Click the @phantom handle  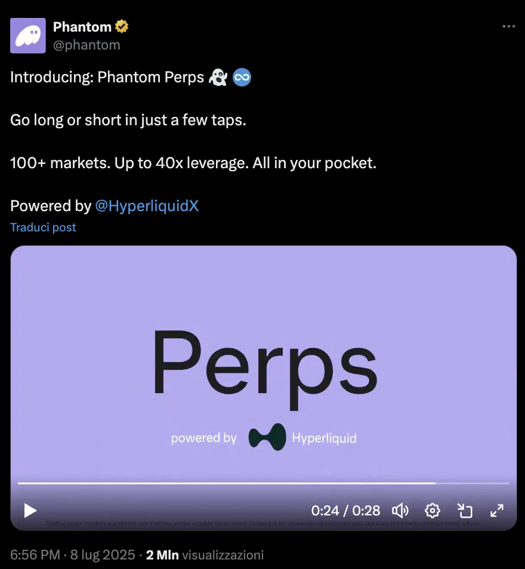tap(87, 45)
